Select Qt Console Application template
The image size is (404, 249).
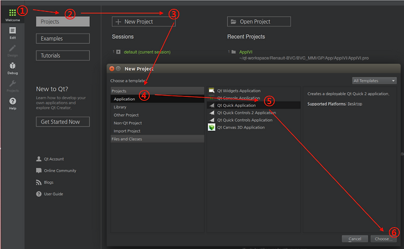[x=254, y=98]
